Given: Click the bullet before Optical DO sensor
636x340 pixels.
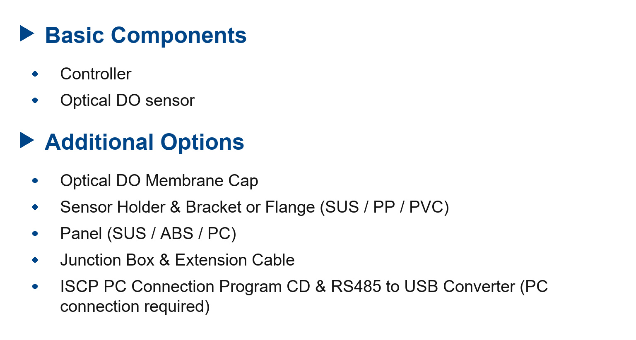Looking at the screenshot, I should point(35,101).
